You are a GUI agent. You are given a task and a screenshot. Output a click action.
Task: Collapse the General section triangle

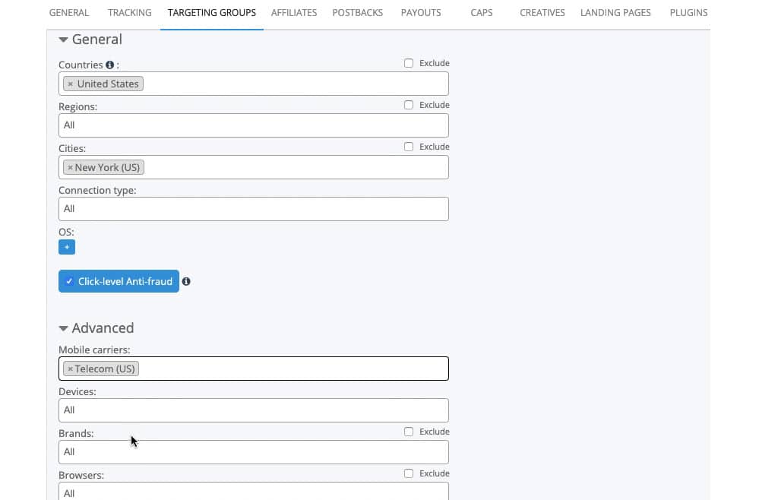pyautogui.click(x=63, y=40)
